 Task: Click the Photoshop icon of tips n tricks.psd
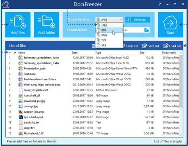click(x=21, y=117)
